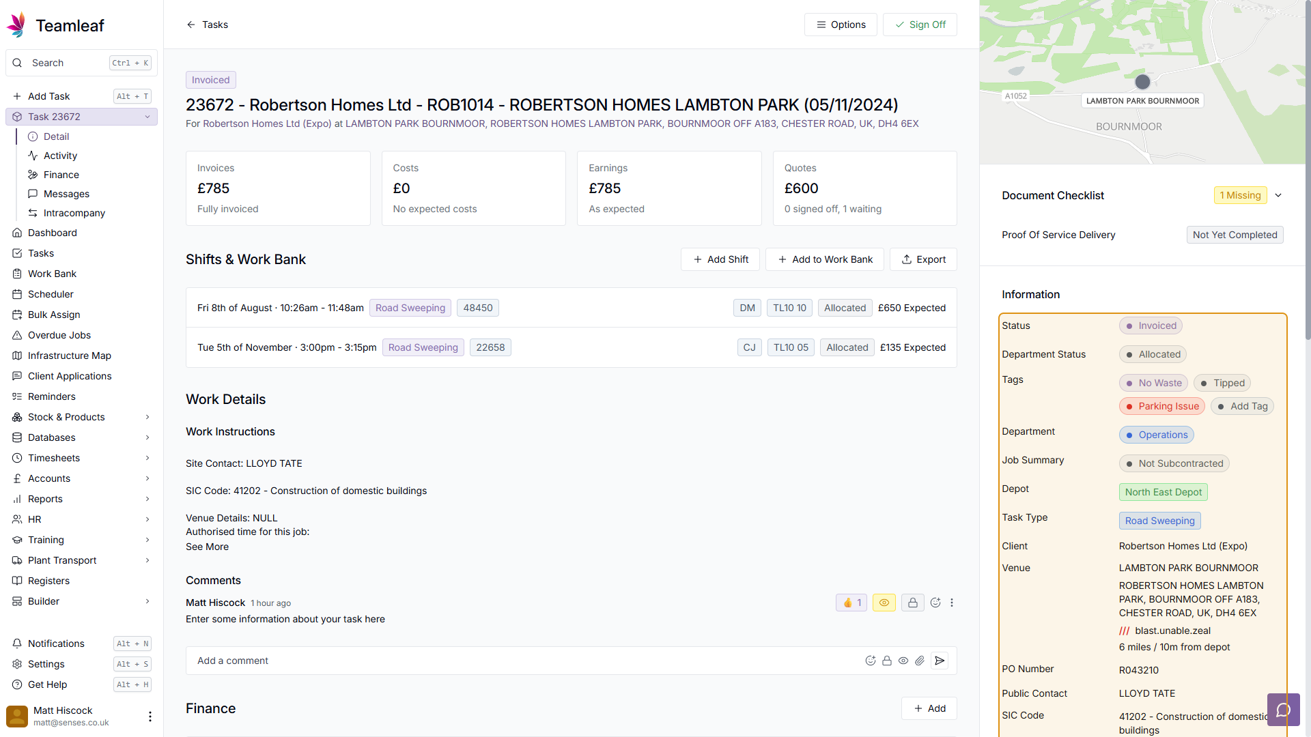Viewport: 1311px width, 737px height.
Task: Click Add Shift
Action: click(720, 259)
